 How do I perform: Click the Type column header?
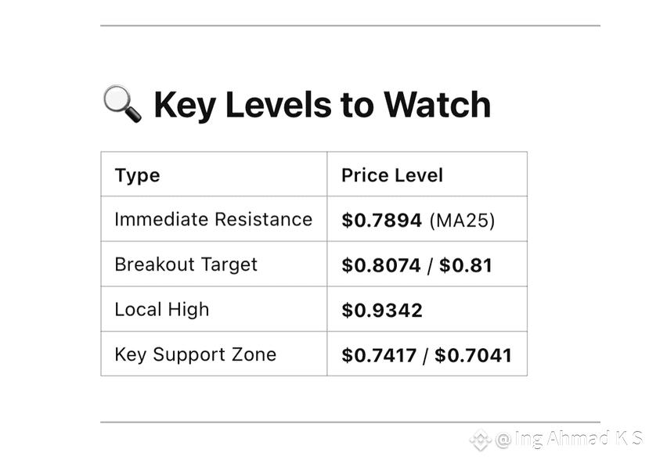137,175
